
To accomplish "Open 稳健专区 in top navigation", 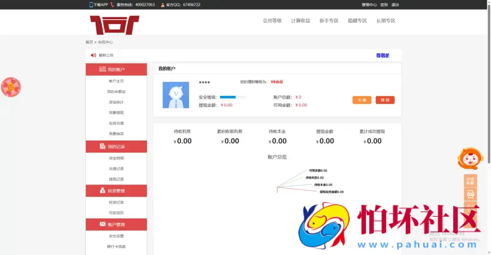I will (357, 21).
